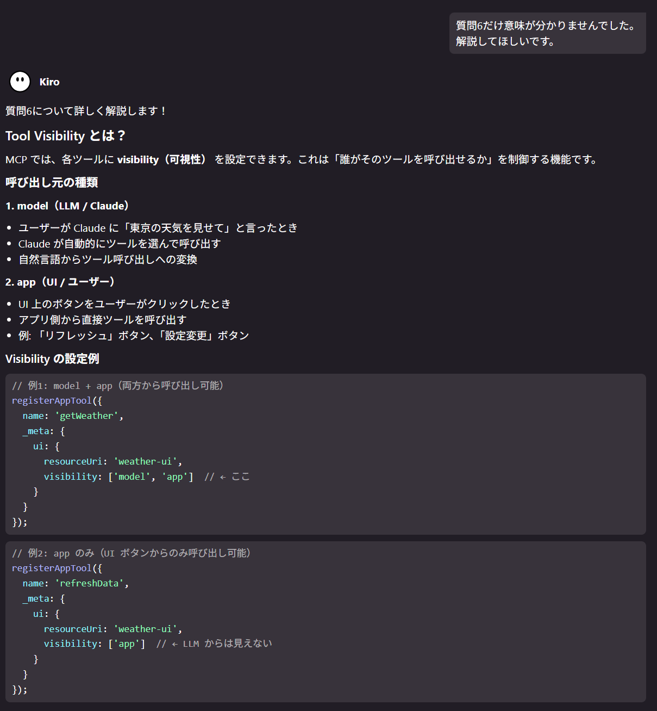Click the bullet 'アプリ側から直接ツールを呼び出す'

(x=103, y=320)
